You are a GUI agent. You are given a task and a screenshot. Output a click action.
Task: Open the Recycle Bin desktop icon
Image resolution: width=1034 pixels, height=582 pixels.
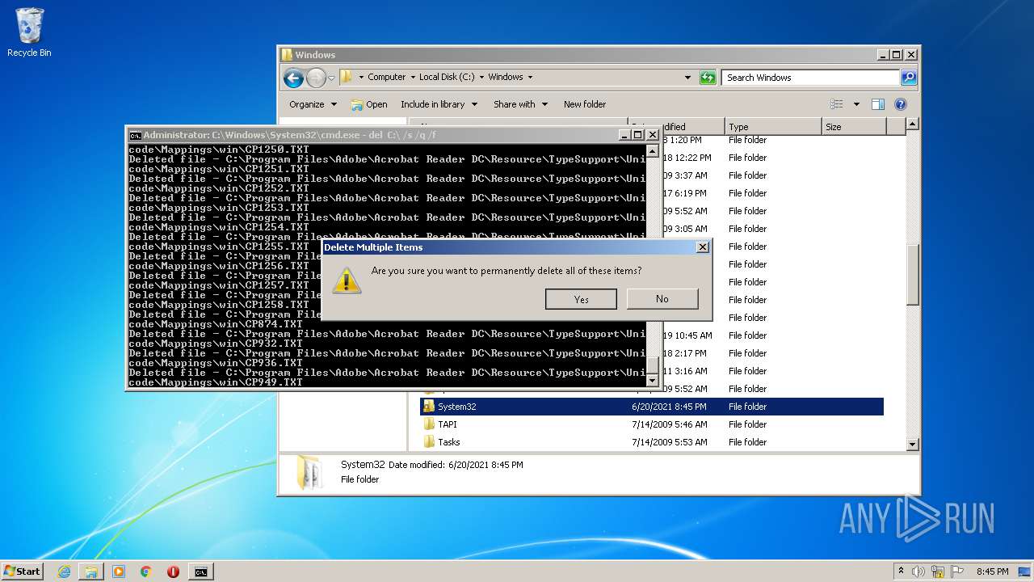point(29,32)
